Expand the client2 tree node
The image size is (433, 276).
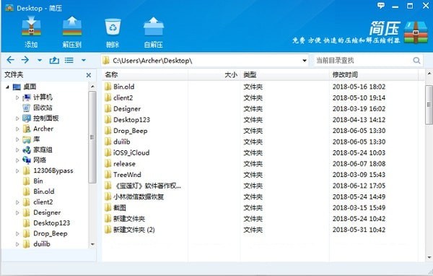(x=17, y=202)
